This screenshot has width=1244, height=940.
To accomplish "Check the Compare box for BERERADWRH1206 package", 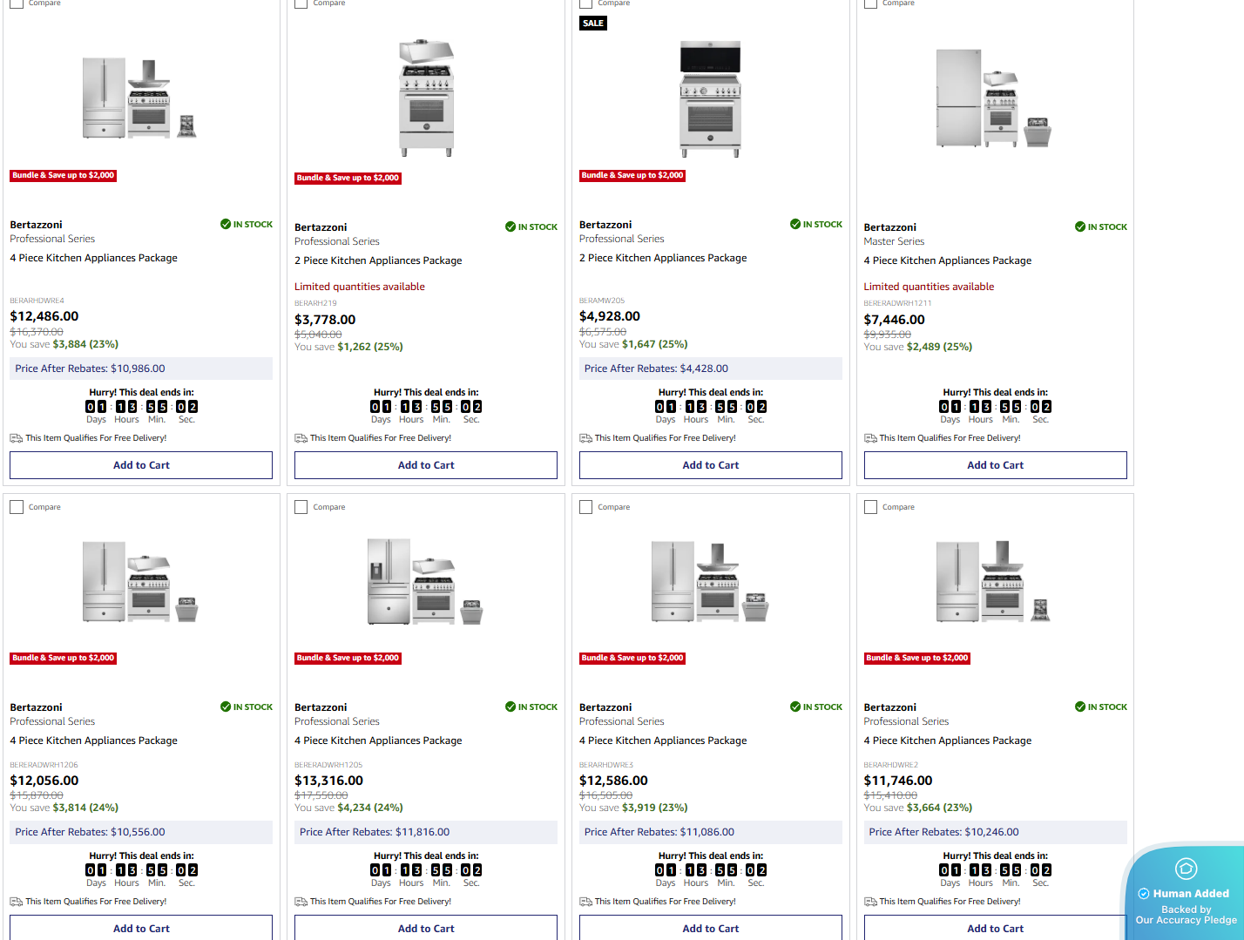I will (x=17, y=507).
